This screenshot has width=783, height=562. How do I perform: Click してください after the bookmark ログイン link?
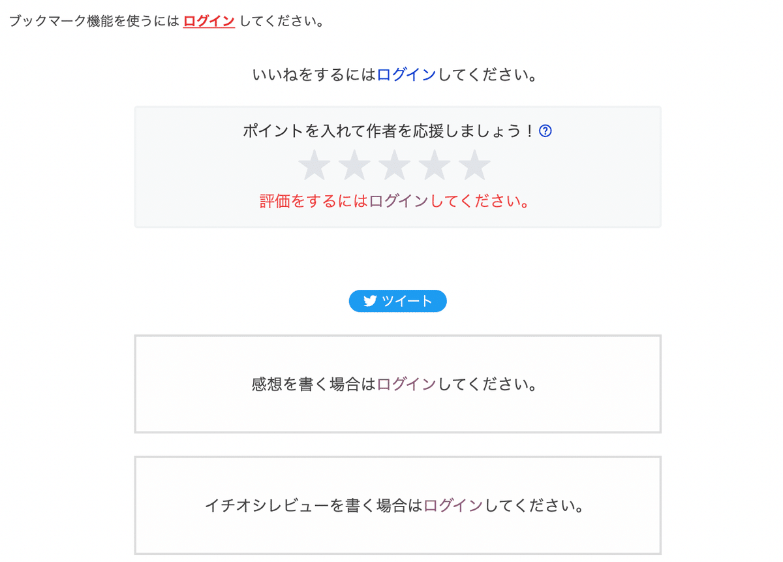point(282,21)
